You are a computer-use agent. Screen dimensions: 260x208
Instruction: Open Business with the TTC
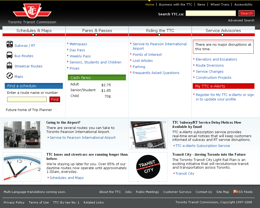click(x=176, y=4)
